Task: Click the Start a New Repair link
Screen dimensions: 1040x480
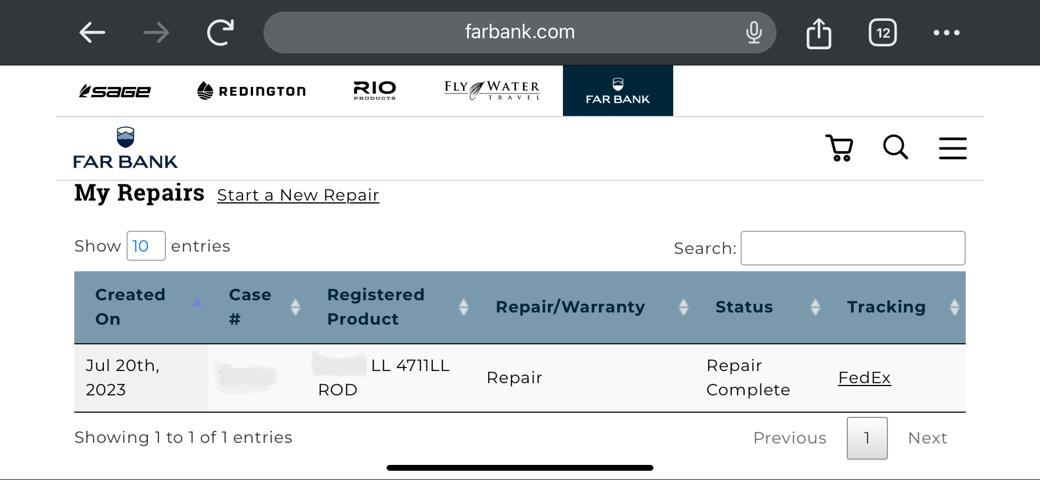Action: (x=298, y=195)
